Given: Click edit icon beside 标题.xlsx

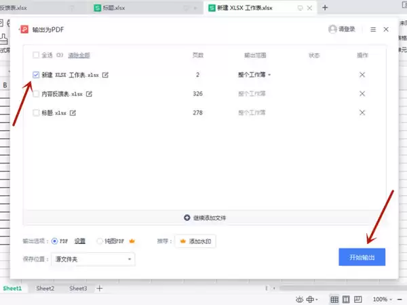Looking at the screenshot, I should point(73,113).
